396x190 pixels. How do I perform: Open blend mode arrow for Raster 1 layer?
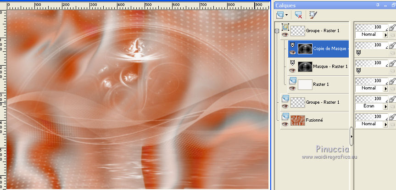[385, 89]
